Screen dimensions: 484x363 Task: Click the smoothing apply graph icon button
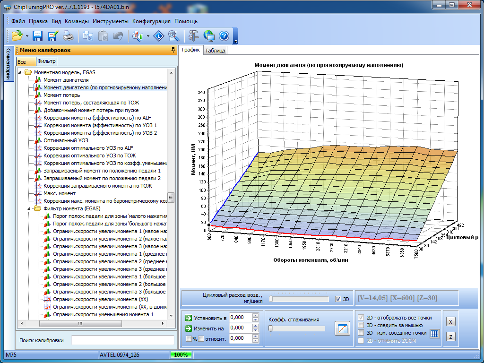(x=342, y=328)
